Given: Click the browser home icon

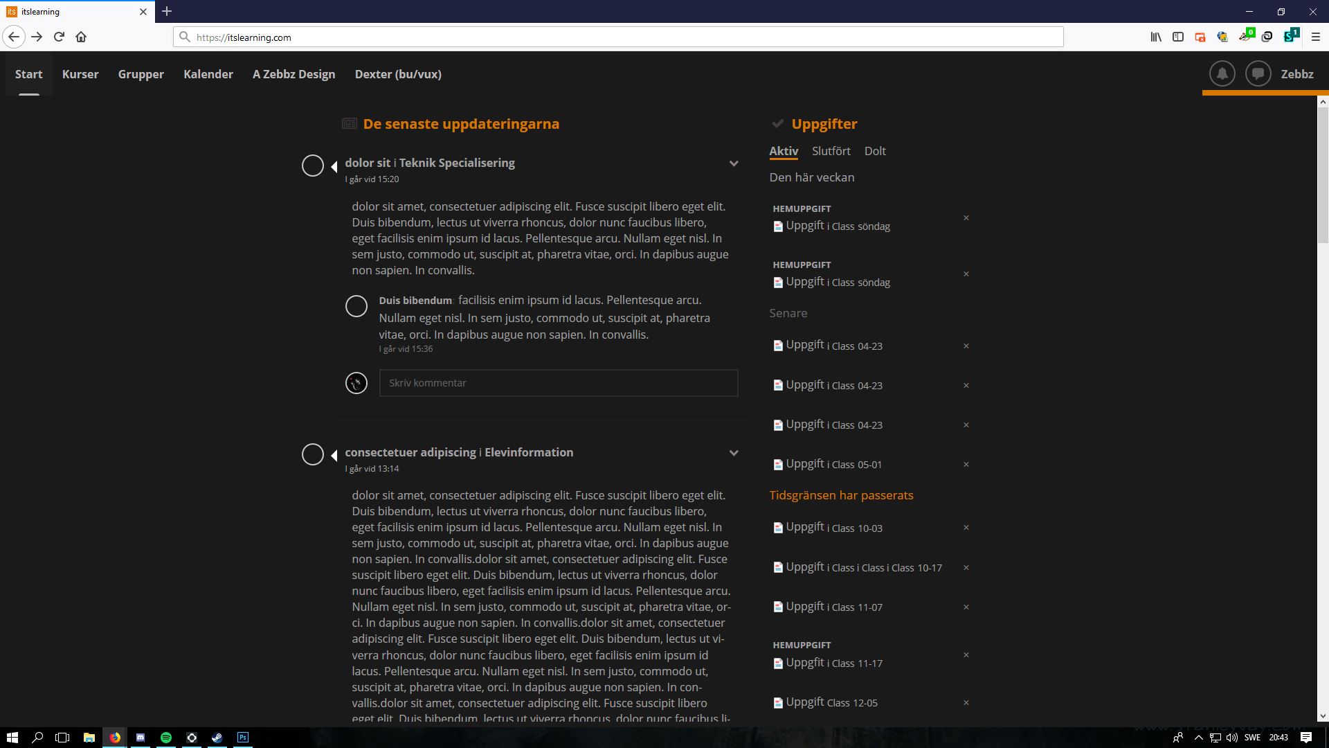Looking at the screenshot, I should (x=81, y=37).
